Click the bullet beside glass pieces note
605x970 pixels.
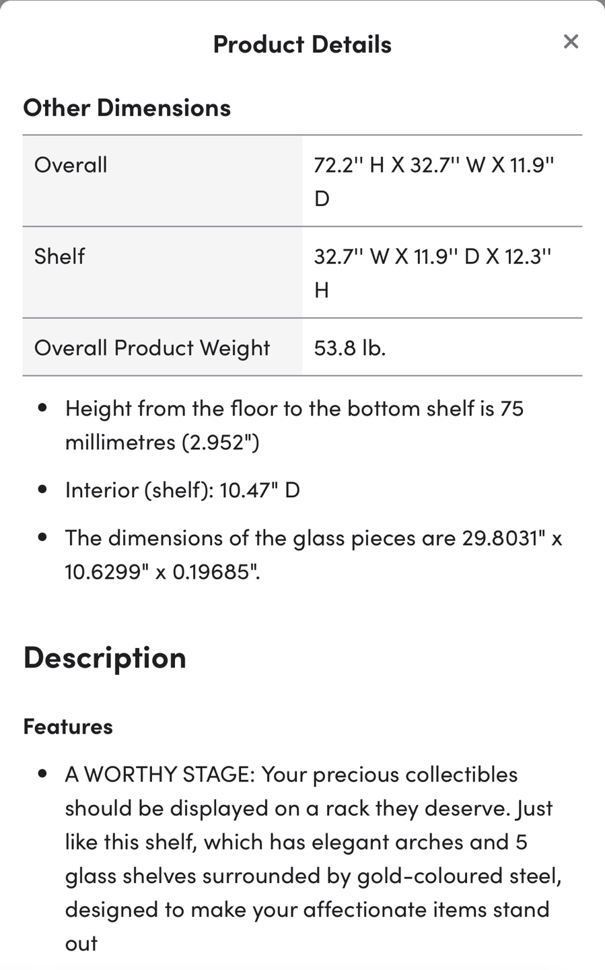(x=43, y=538)
